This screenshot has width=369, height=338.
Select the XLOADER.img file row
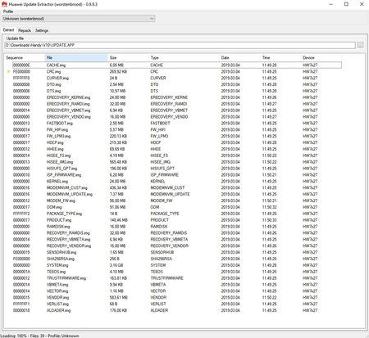point(177,310)
